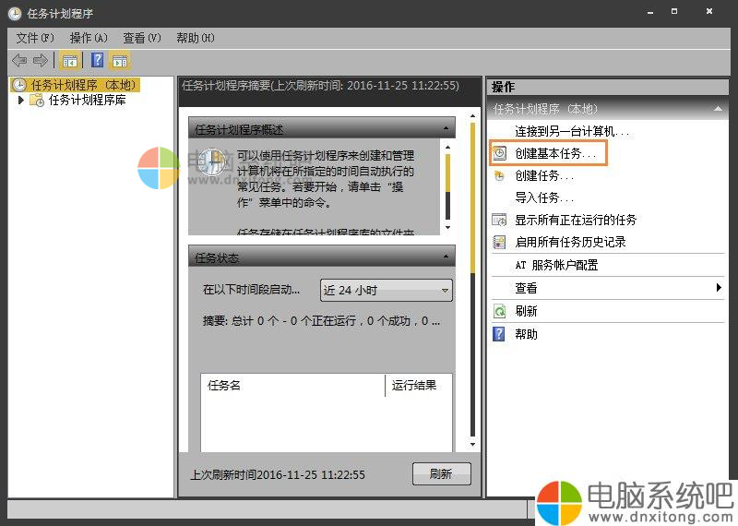Viewport: 738px width, 526px height.
Task: Click 创建任务... in the actions pane
Action: [544, 175]
